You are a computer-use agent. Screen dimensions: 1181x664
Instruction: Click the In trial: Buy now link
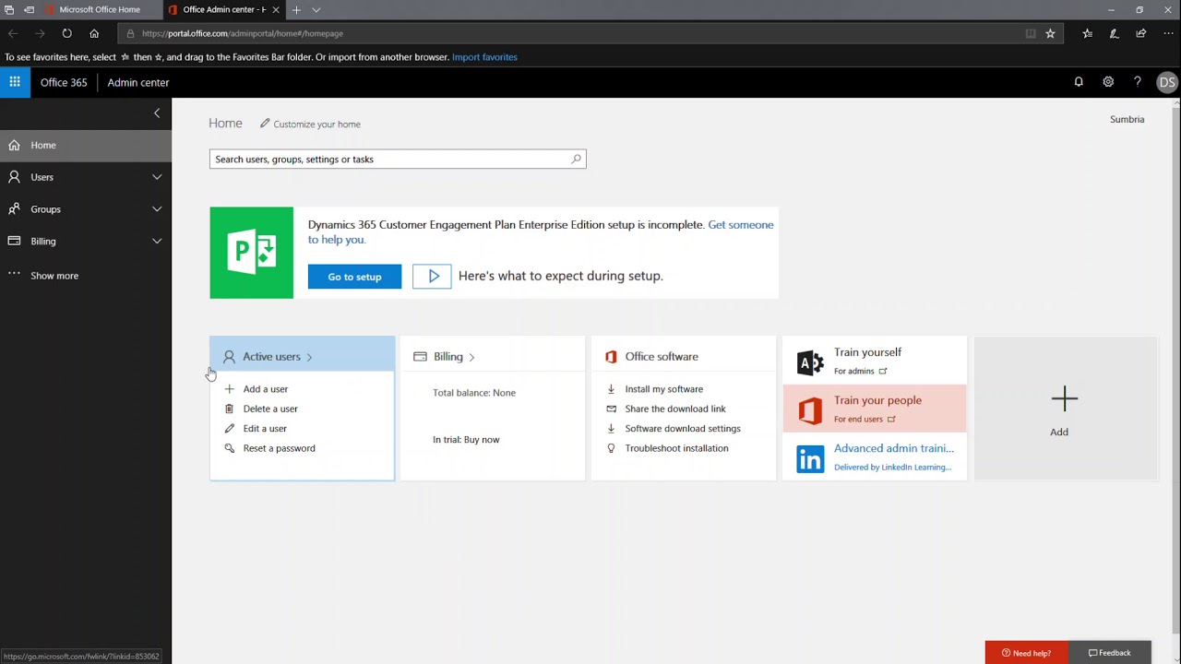tap(466, 440)
